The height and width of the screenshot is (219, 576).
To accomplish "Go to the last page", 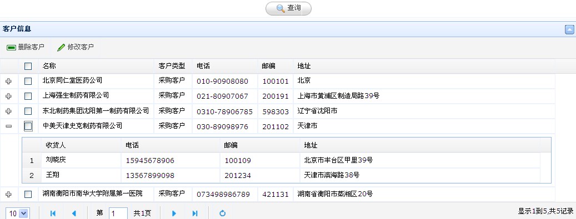I will click(195, 213).
